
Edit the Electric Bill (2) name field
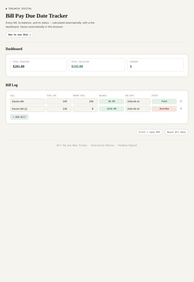click(28, 109)
